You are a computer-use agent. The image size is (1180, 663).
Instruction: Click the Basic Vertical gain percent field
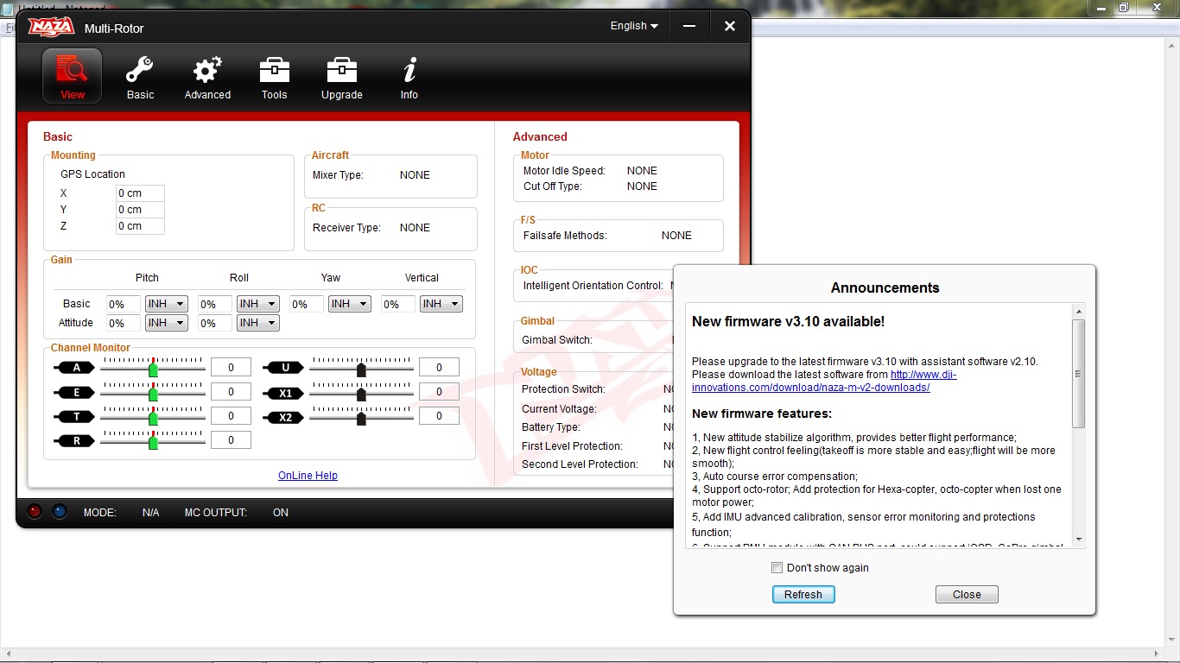(398, 304)
